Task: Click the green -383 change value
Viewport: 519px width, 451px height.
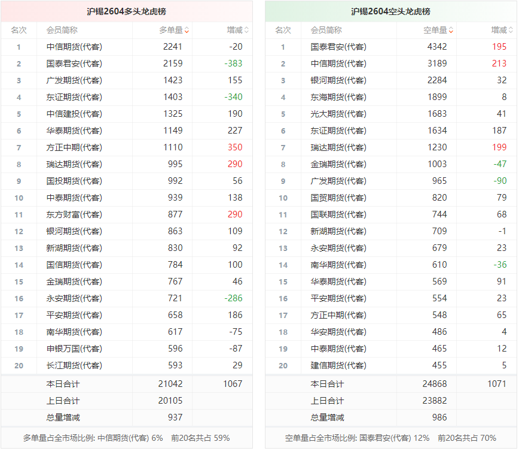Action: [233, 63]
